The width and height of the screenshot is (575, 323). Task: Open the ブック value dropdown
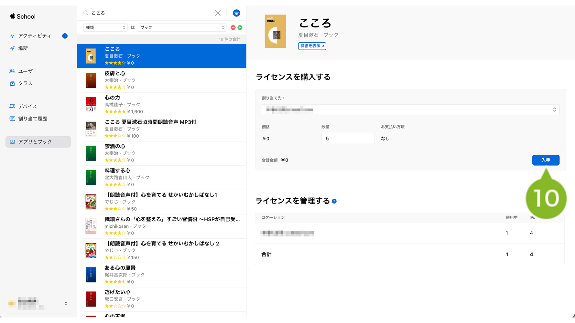click(182, 28)
